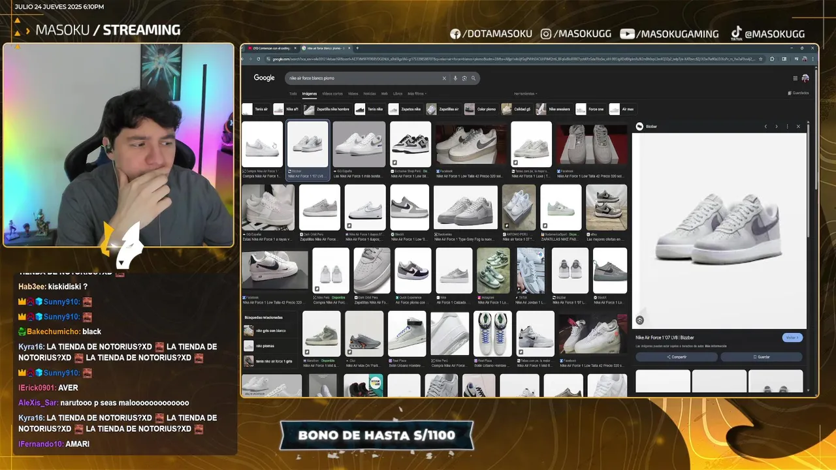836x470 pixels.
Task: Open the preview panel three-dot menu
Action: pyautogui.click(x=787, y=127)
